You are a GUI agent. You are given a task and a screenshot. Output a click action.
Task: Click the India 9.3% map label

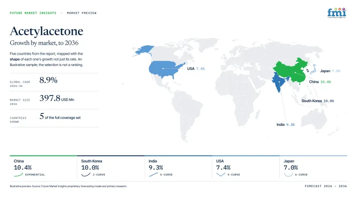pyautogui.click(x=286, y=124)
